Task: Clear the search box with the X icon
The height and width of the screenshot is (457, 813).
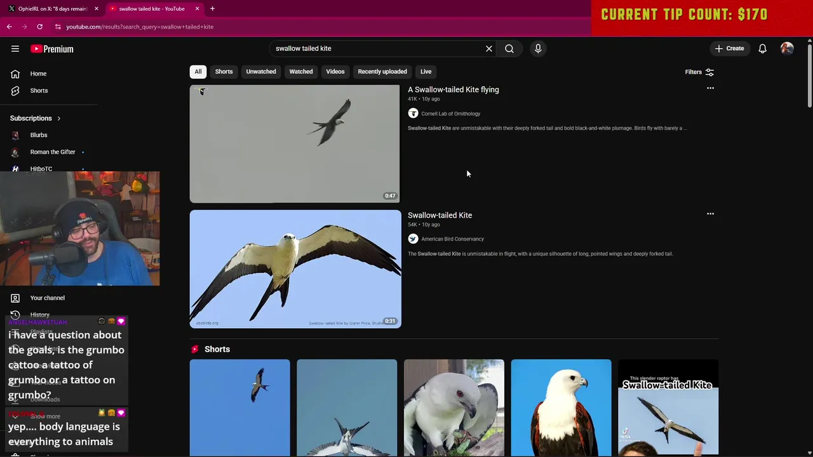Action: point(489,49)
